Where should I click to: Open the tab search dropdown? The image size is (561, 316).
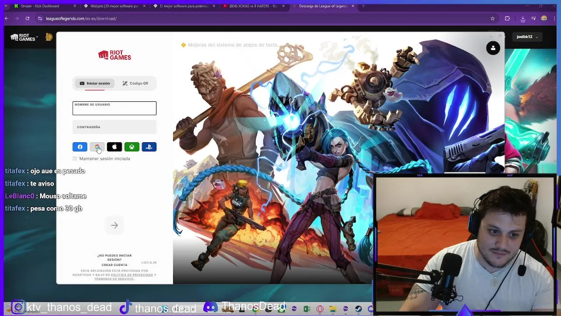tap(6, 6)
